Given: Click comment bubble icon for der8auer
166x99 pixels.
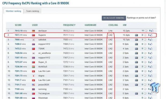Looking at the screenshot, I should 146,31.
